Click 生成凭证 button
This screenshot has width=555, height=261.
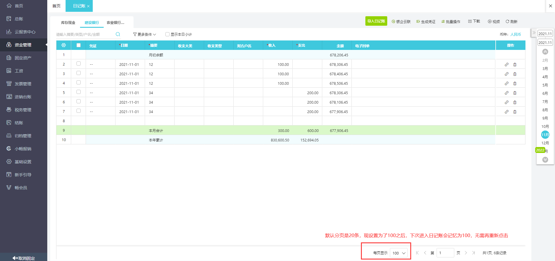(426, 22)
